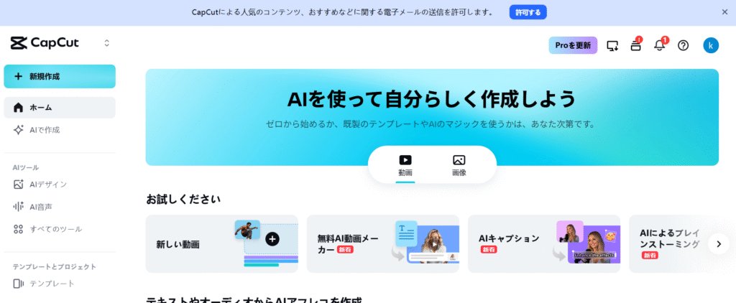Click the desktop app download icon
736x303 pixels.
(612, 45)
